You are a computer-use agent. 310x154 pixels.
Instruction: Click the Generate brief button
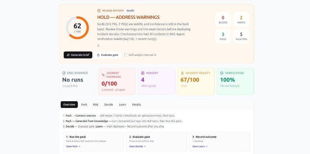point(78,55)
